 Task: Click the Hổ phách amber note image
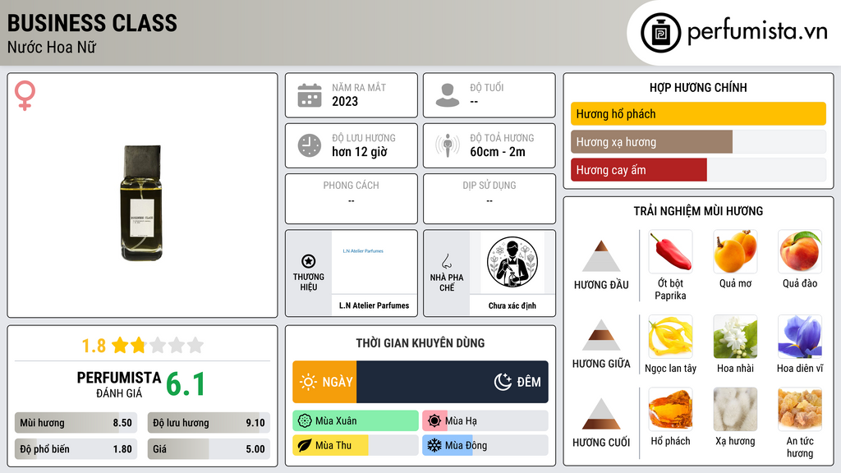670,410
